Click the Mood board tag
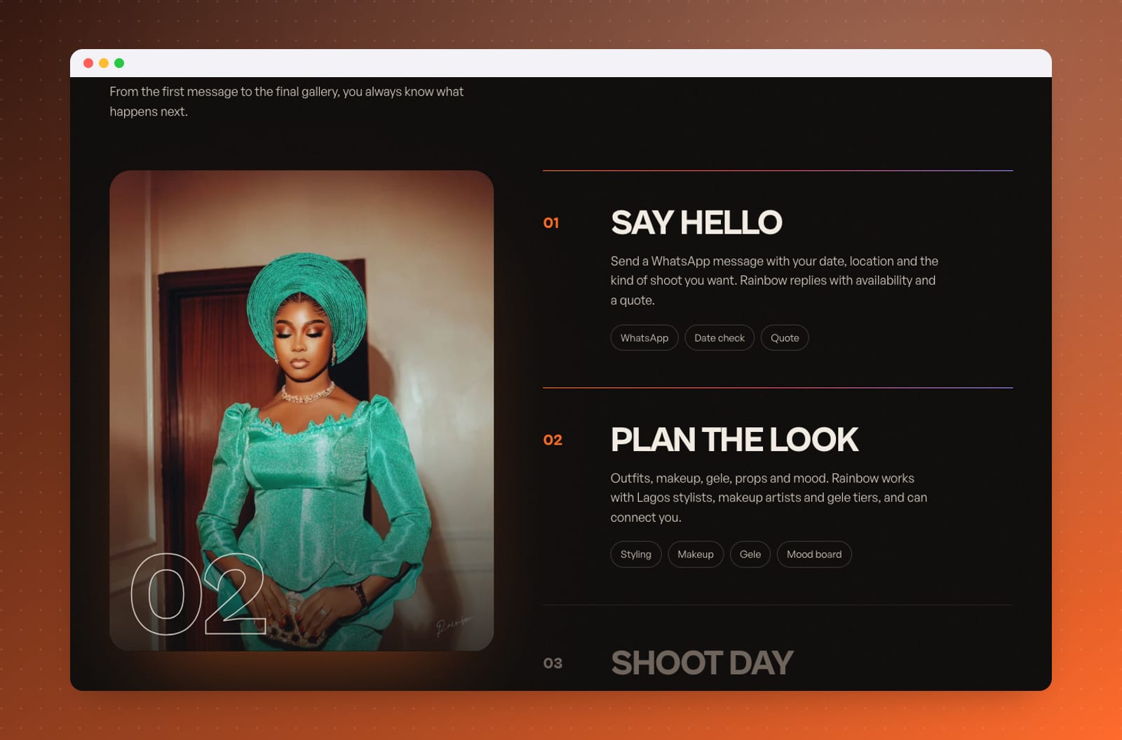This screenshot has width=1122, height=740. point(814,554)
